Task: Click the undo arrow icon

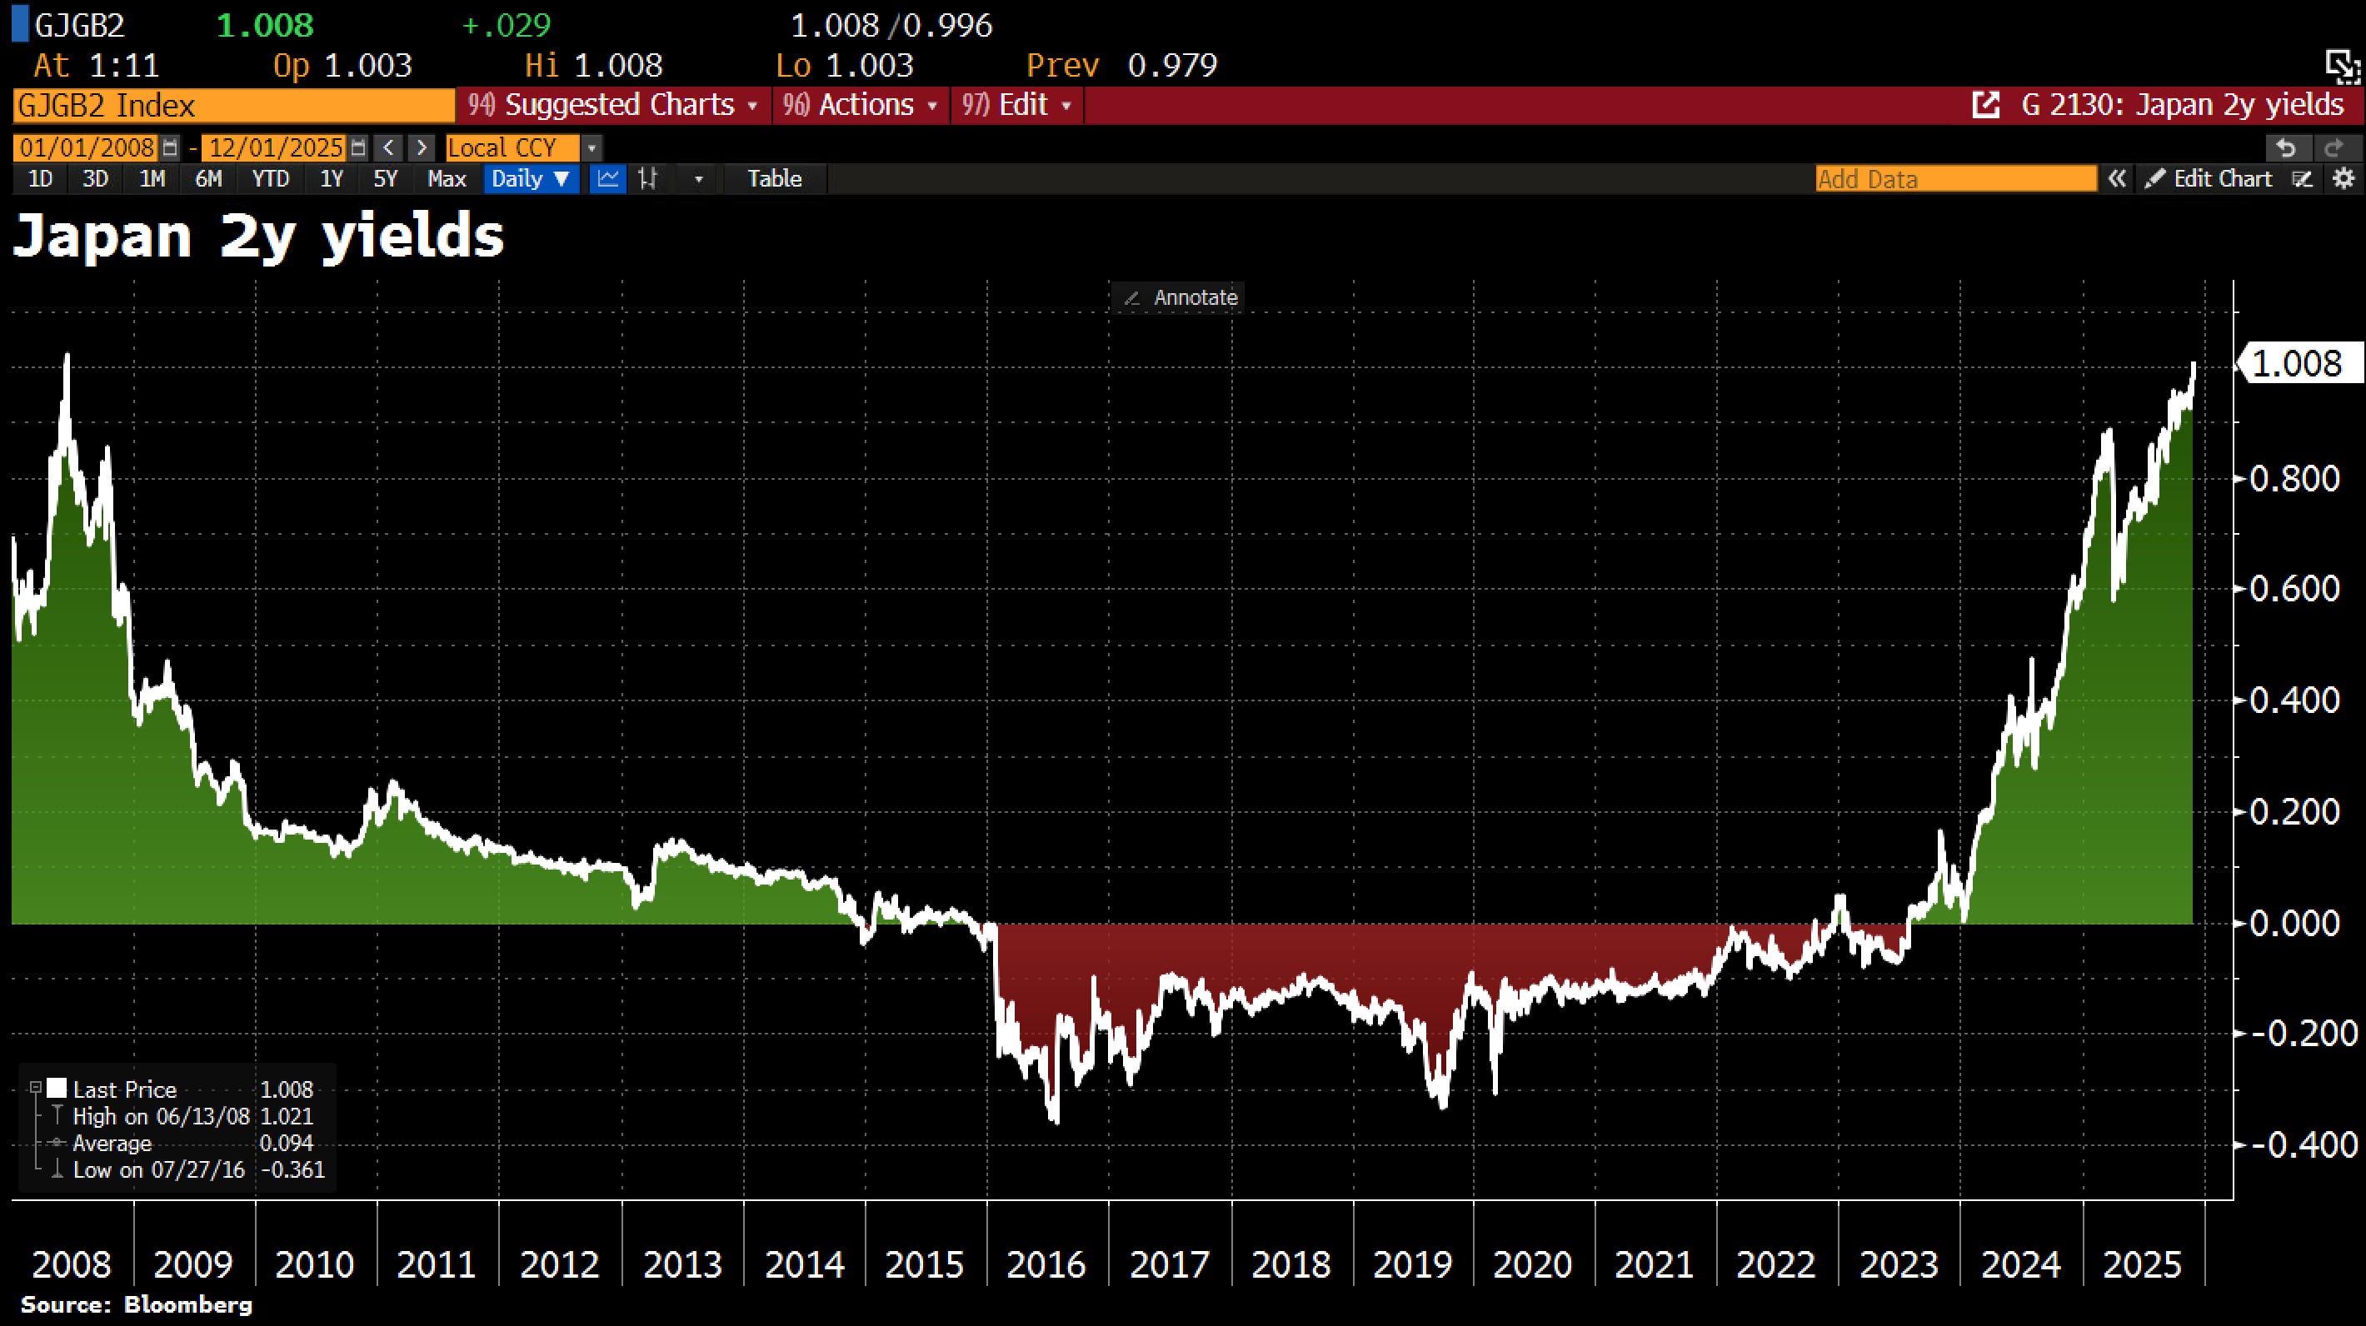Action: pos(2286,148)
